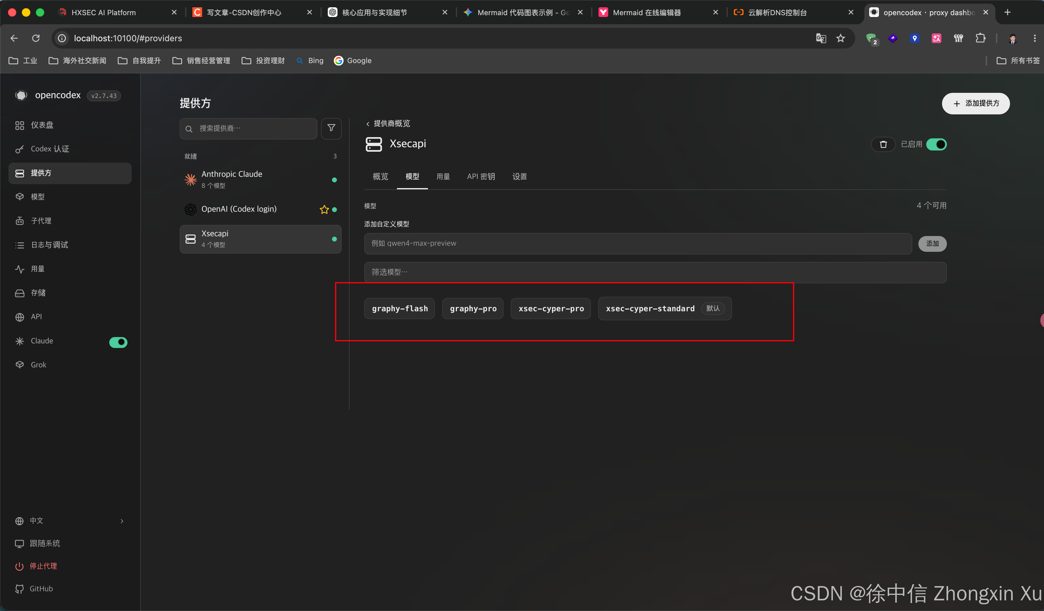Open a new browser tab
Viewport: 1044px width, 611px height.
pyautogui.click(x=1008, y=12)
